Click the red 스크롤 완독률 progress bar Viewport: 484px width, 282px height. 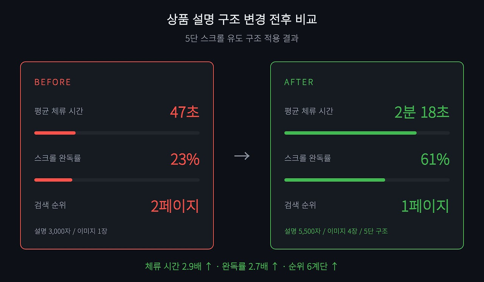click(117, 180)
